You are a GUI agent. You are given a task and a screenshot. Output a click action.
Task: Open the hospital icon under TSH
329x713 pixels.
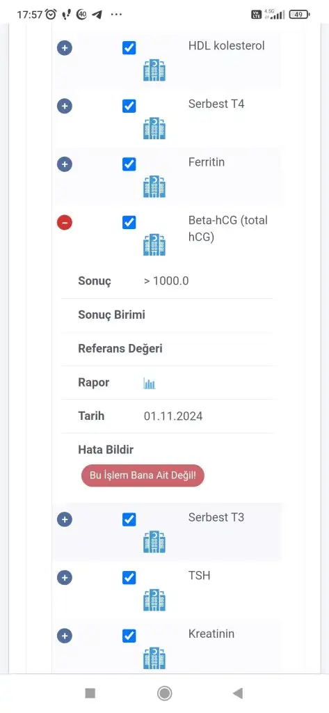[154, 600]
